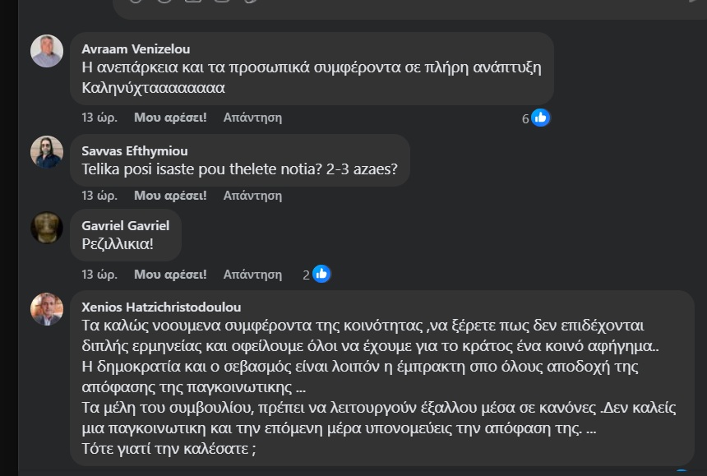Open the "13 ώρ." timestamp under Savvas Efthymiou's comment
The width and height of the screenshot is (707, 476).
(x=99, y=196)
